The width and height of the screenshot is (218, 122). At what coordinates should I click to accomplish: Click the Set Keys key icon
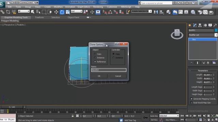tap(145, 118)
